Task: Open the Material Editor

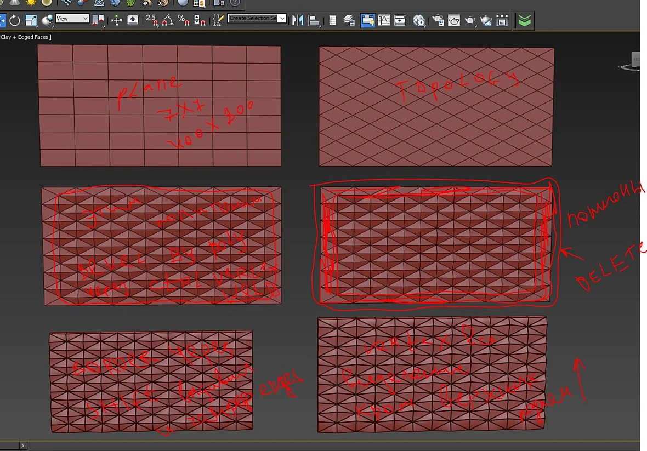Action: click(x=419, y=20)
